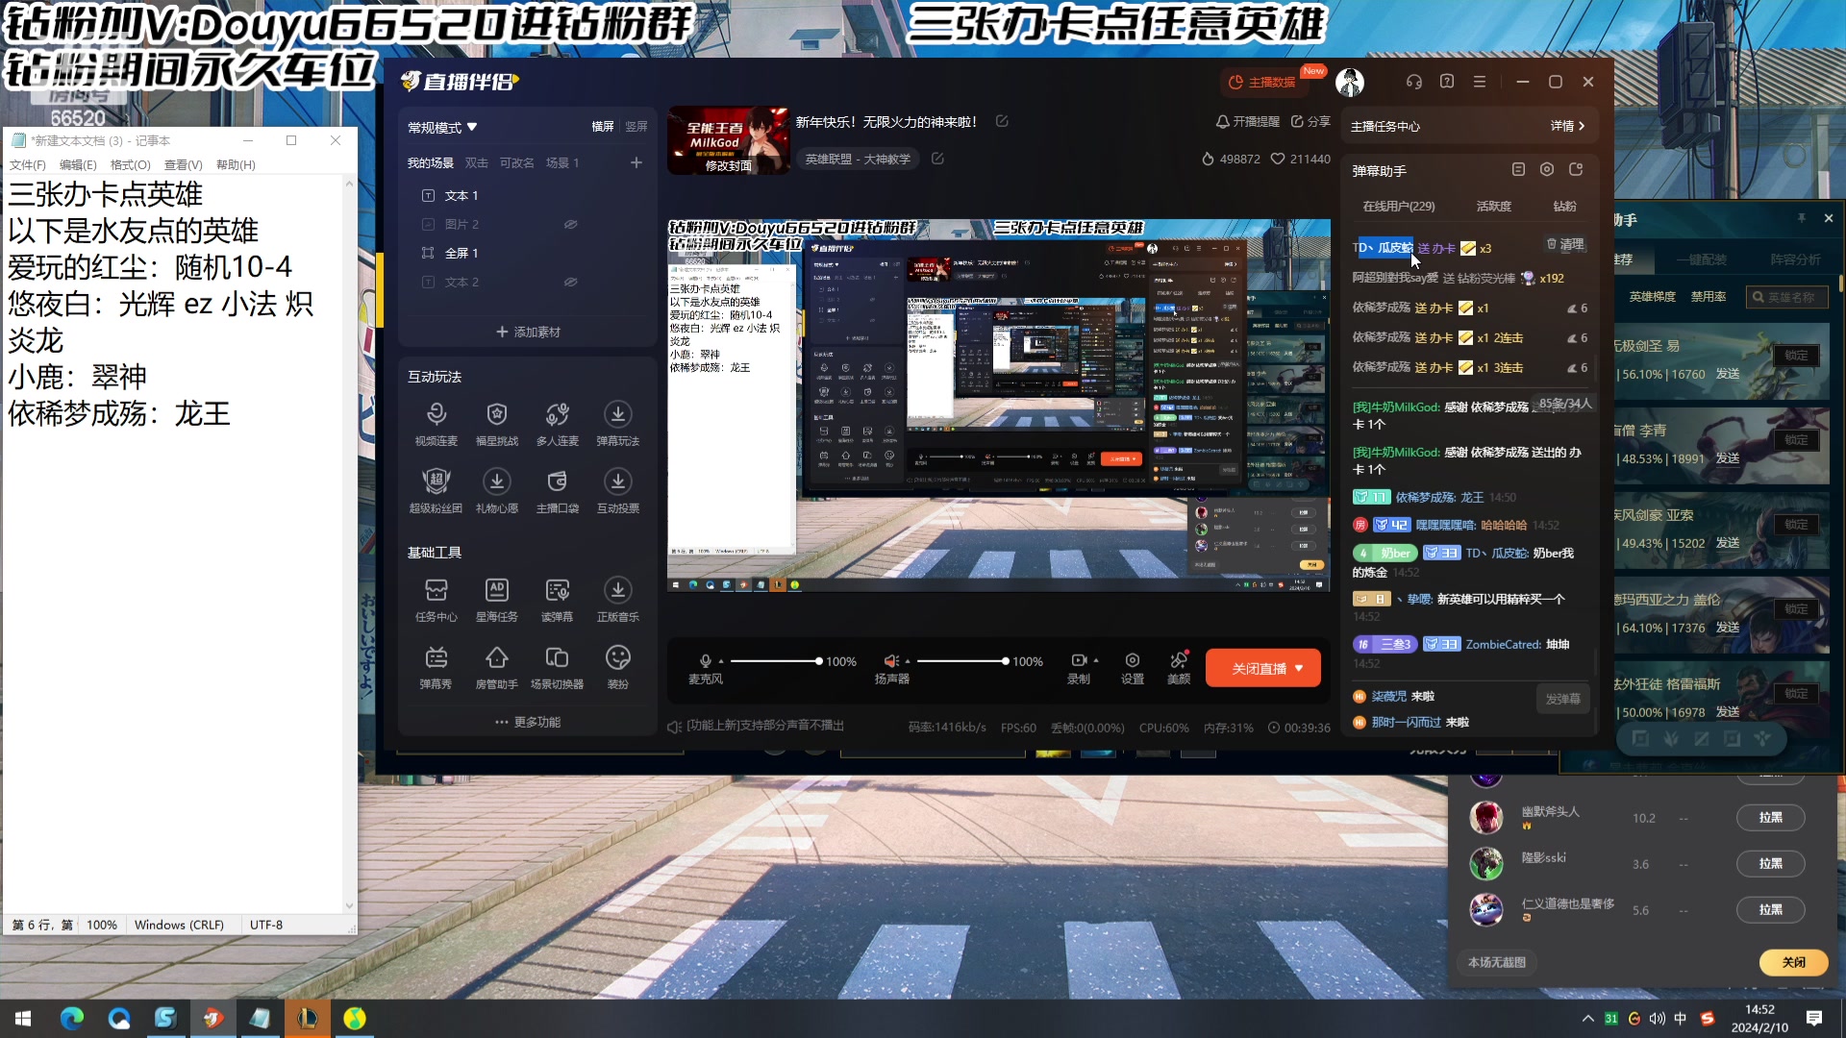Switch to 在线用户(229) tab
This screenshot has width=1846, height=1038.
(1399, 207)
